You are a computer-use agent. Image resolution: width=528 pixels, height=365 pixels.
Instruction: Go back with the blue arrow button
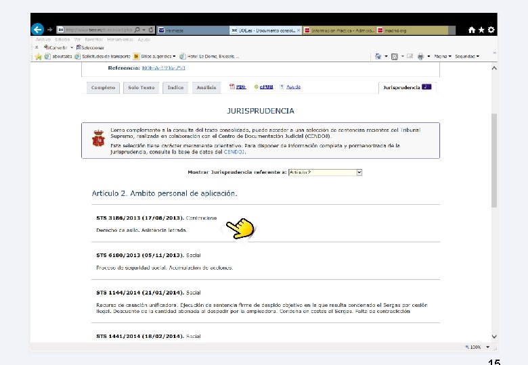click(38, 30)
